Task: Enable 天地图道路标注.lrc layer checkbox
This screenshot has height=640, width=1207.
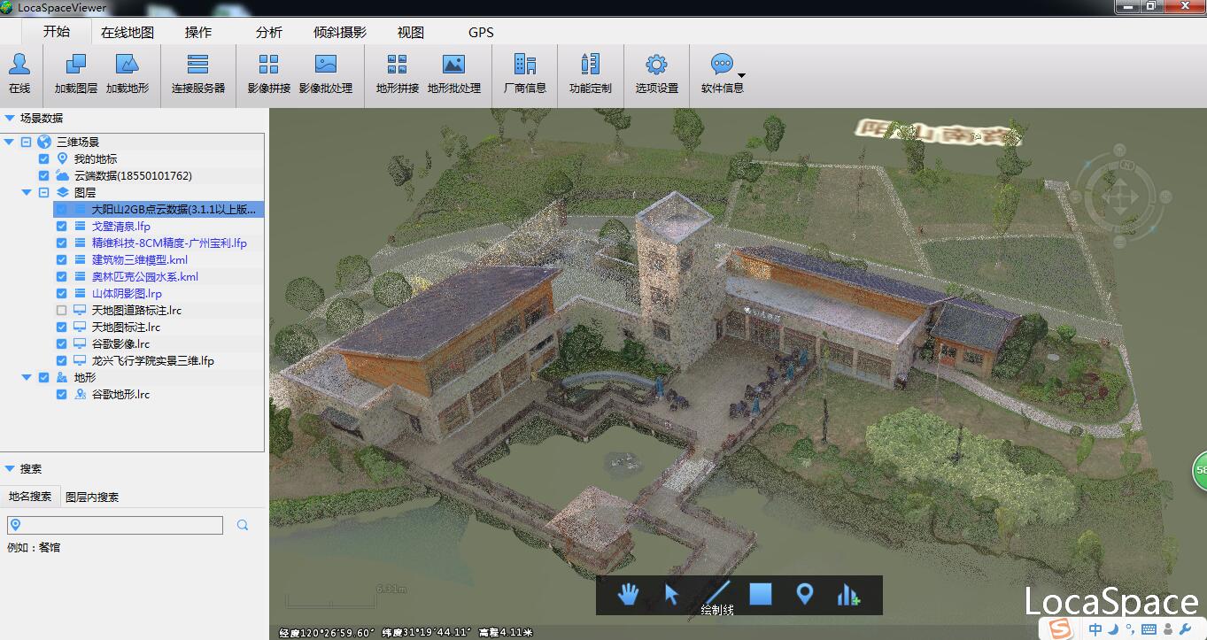Action: (x=61, y=310)
